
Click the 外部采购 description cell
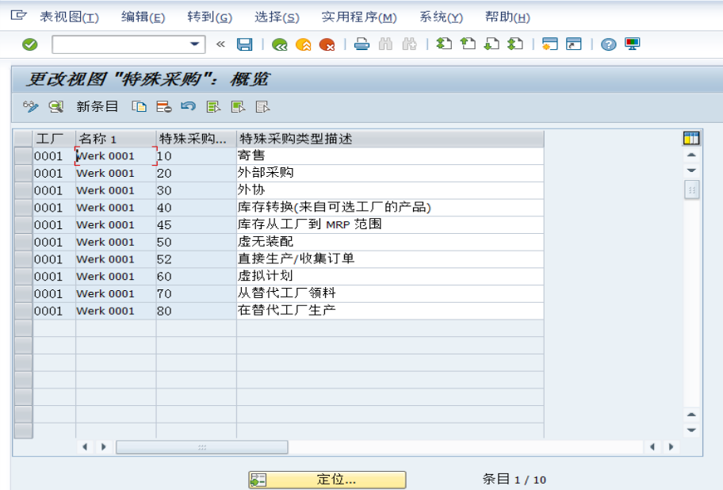(x=390, y=174)
